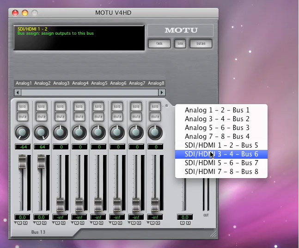
Task: Click the link button
Action: pos(180,43)
